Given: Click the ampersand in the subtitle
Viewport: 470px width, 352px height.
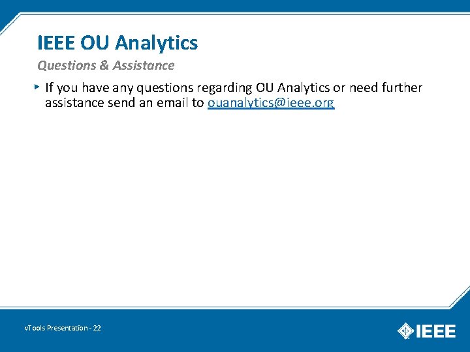Looking at the screenshot, I should coord(104,65).
